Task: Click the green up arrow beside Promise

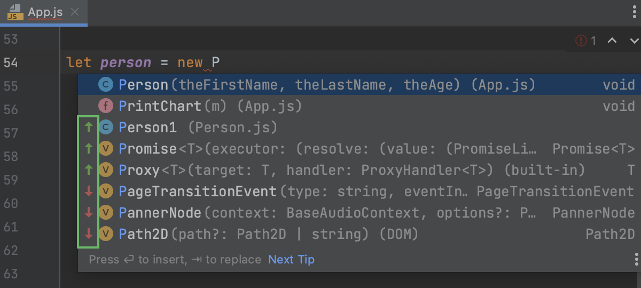Action: pos(89,149)
